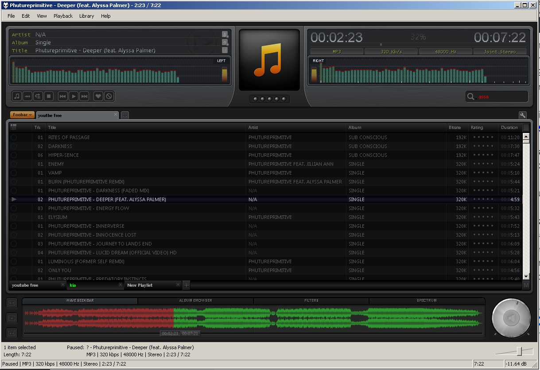Select the last dot below the album art
540x370 pixels.
pos(284,99)
